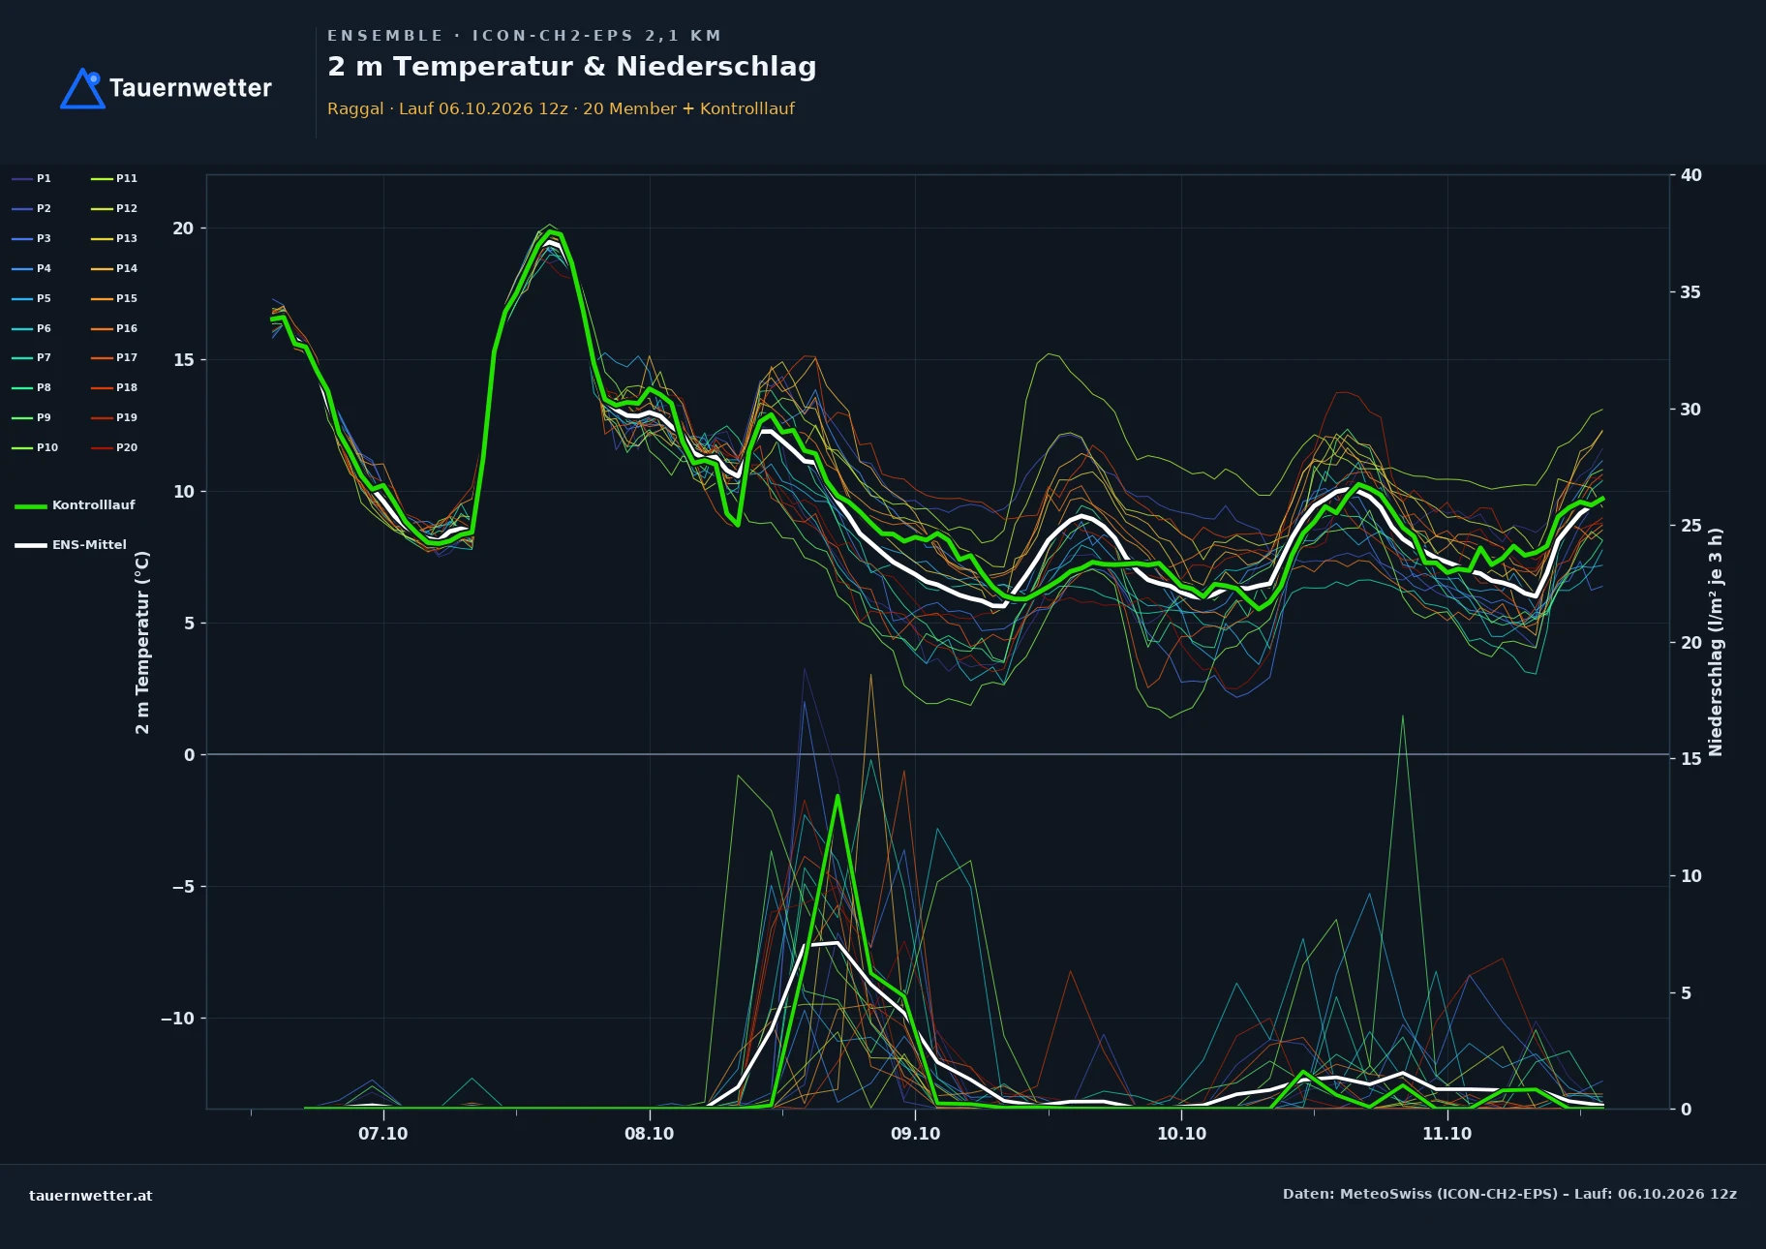Click the chart title '2 m Temperatur & Niederschlag'
This screenshot has width=1766, height=1249.
point(571,67)
